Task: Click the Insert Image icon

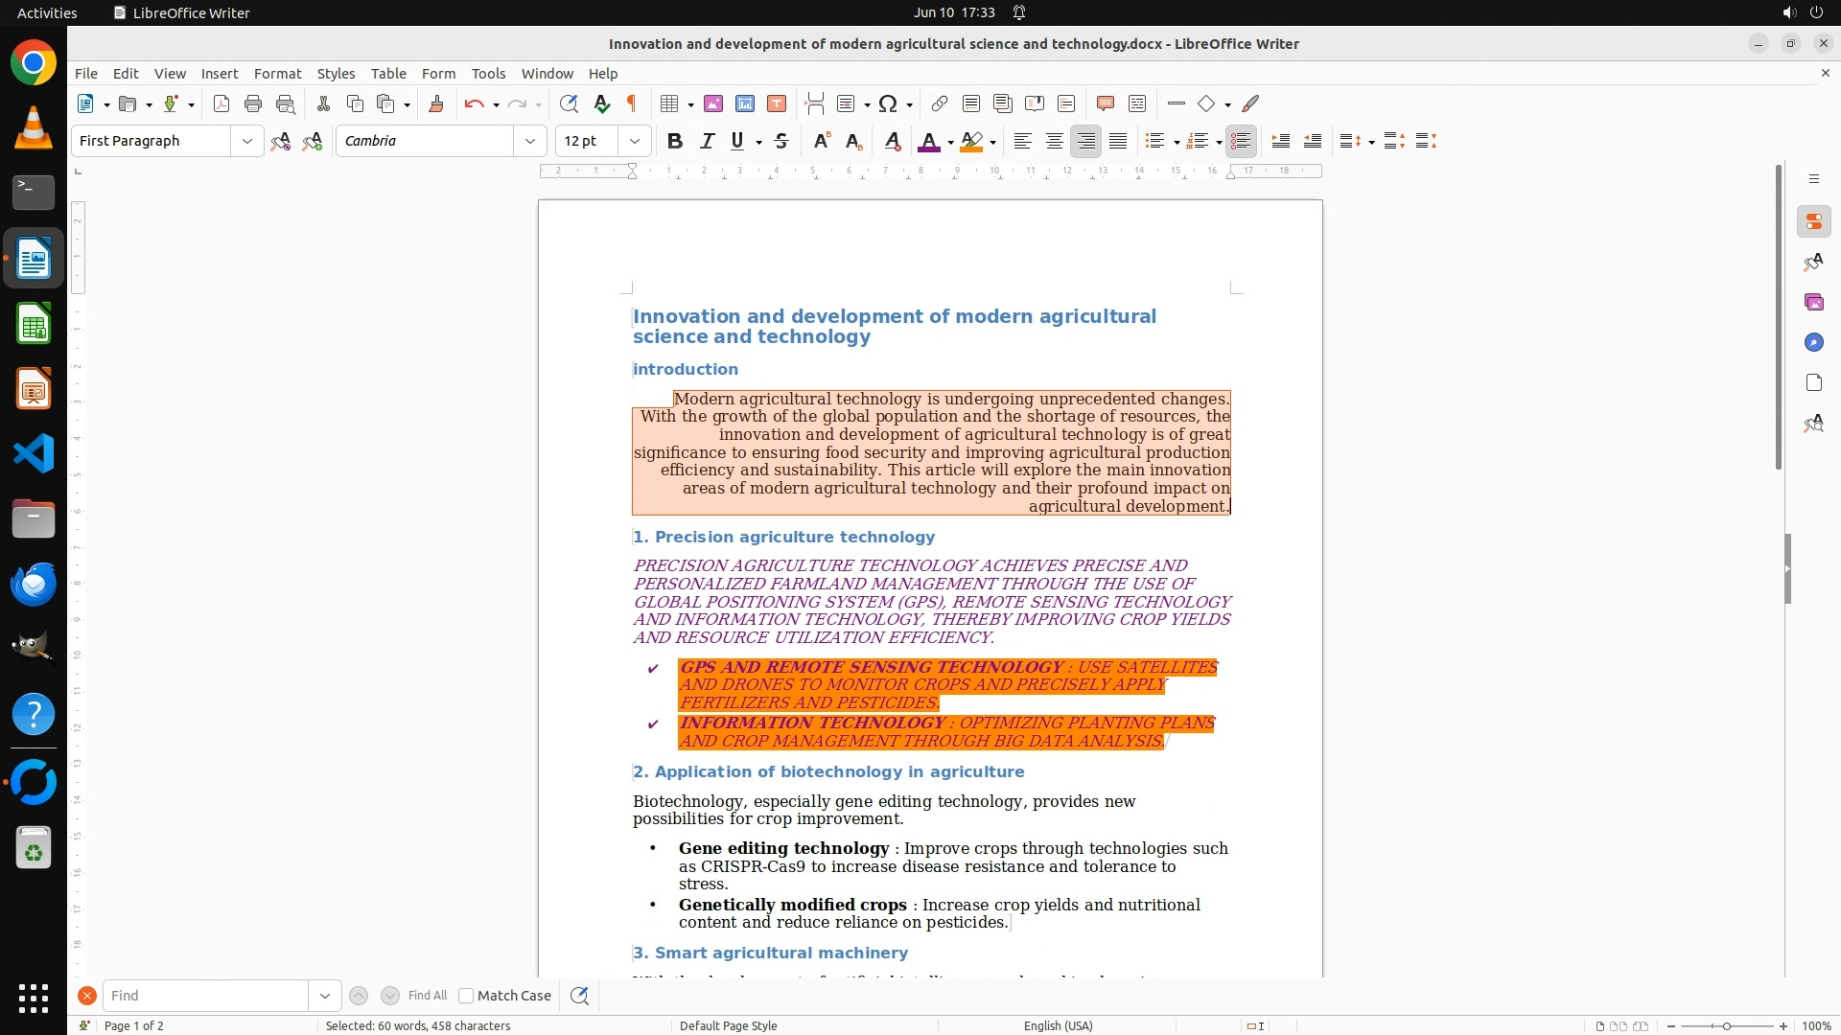Action: [713, 104]
